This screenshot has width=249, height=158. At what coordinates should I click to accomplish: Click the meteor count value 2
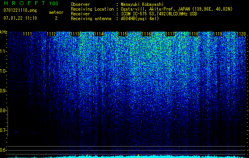pyautogui.click(x=56, y=18)
